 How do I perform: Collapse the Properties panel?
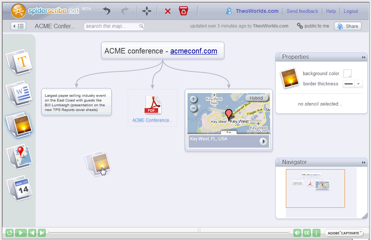tap(364, 58)
